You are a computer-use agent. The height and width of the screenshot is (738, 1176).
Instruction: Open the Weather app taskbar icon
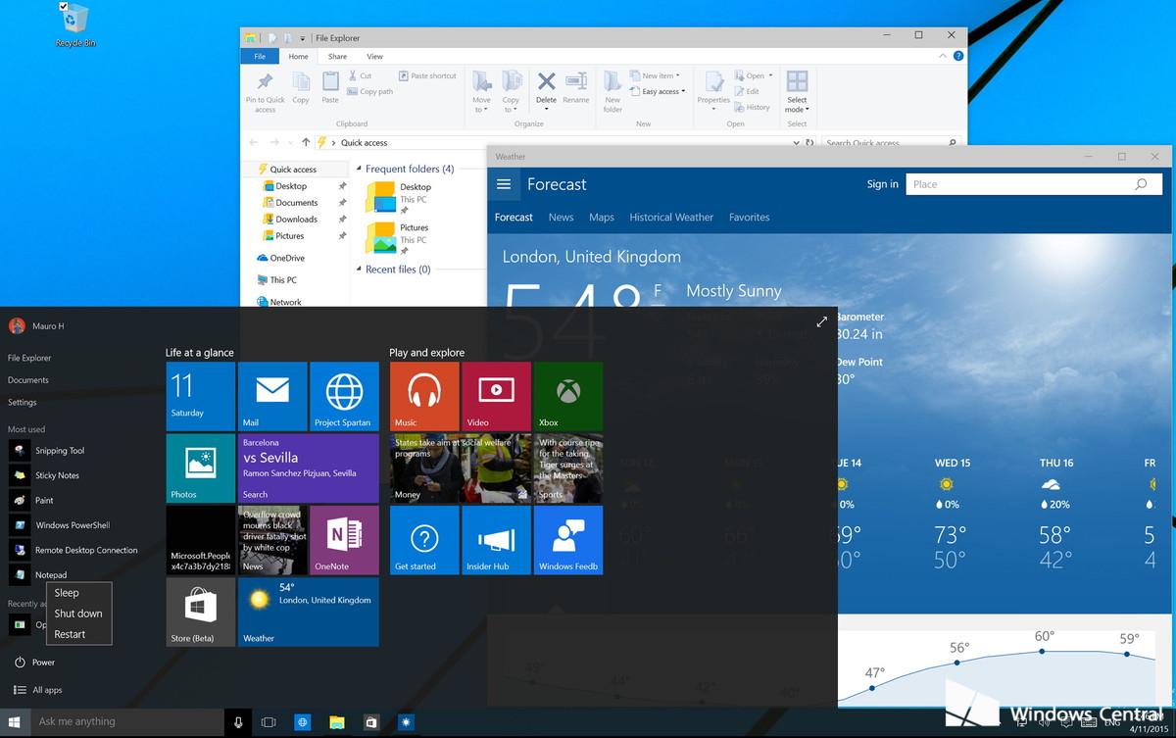click(406, 722)
